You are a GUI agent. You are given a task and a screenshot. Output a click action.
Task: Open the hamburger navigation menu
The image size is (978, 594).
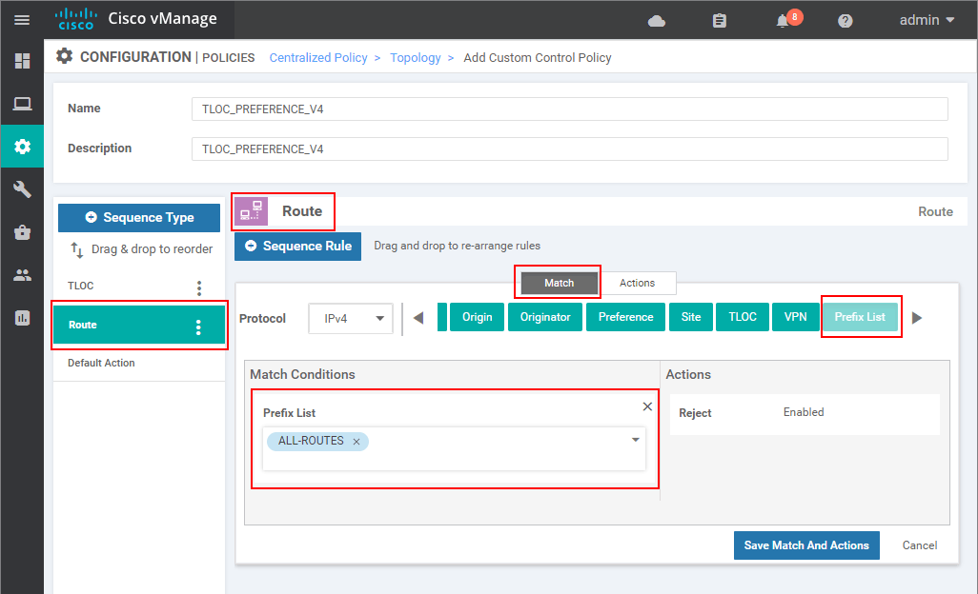[21, 19]
